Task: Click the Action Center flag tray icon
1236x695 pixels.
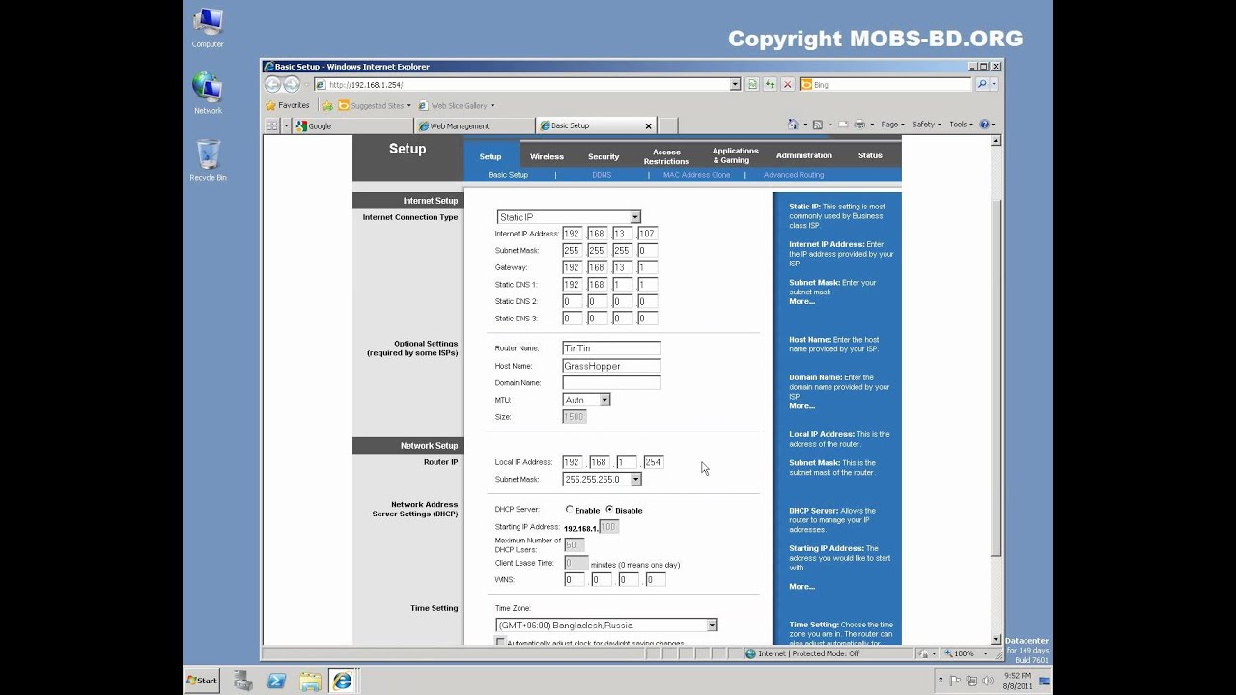Action: 956,681
